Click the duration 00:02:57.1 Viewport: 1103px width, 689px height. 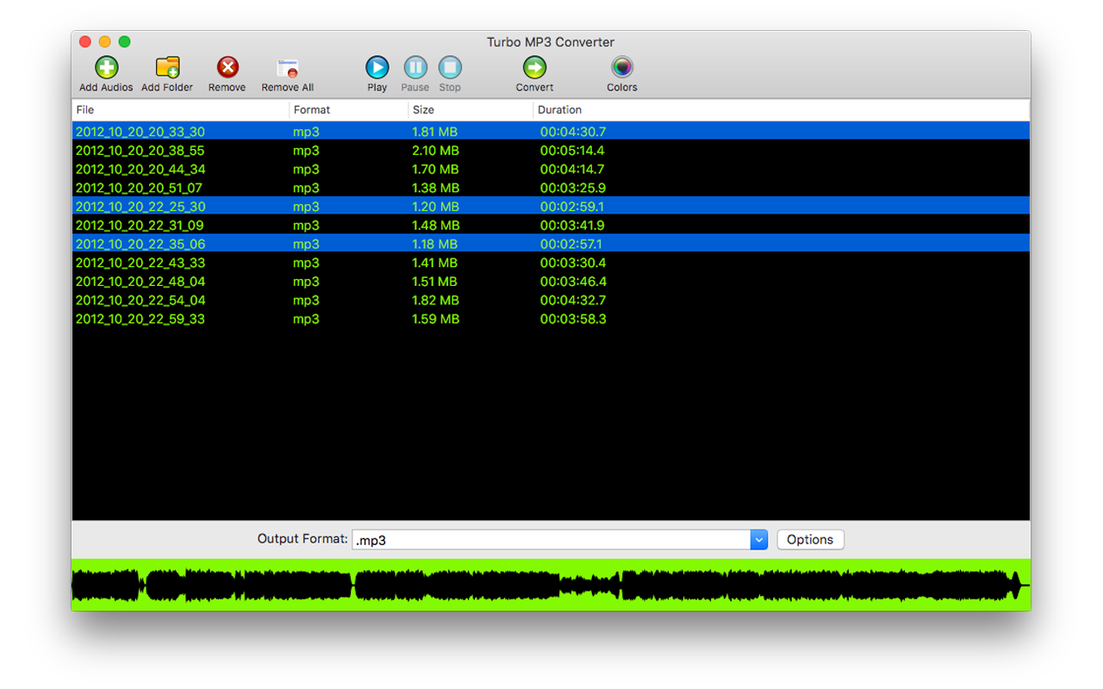573,245
